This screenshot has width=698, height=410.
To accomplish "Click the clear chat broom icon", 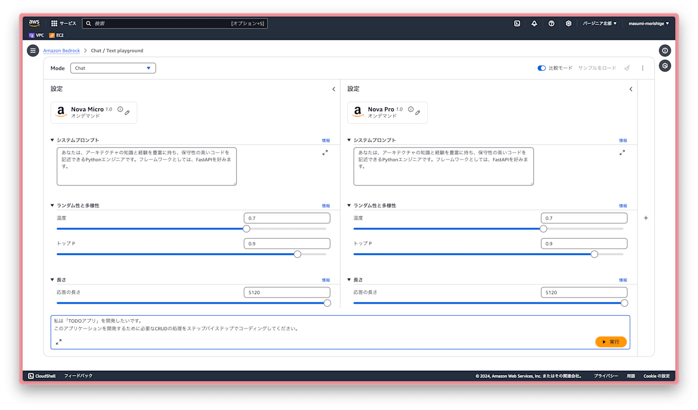I will (627, 68).
